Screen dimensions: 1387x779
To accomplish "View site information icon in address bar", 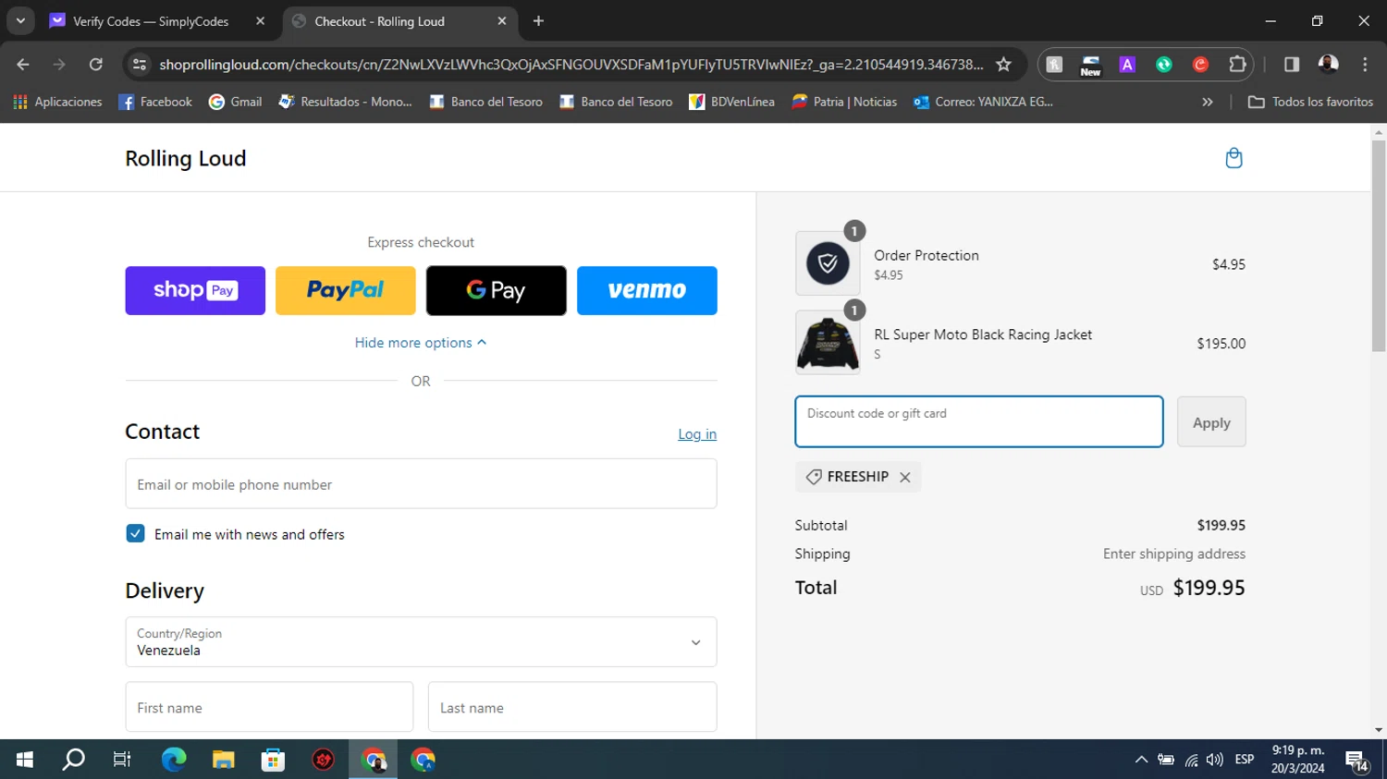I will point(140,65).
